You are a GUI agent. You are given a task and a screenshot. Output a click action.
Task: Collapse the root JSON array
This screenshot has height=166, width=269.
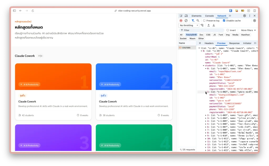[x=199, y=48]
